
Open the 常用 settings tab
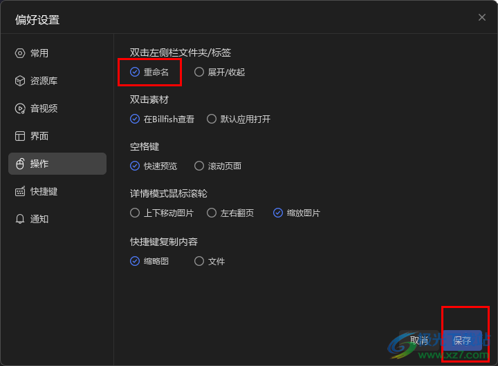pyautogui.click(x=57, y=53)
